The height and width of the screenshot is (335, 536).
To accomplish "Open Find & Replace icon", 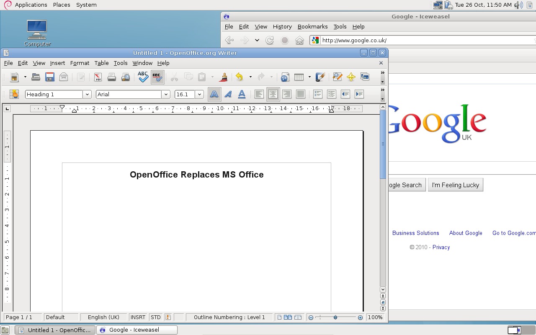I will click(x=337, y=77).
